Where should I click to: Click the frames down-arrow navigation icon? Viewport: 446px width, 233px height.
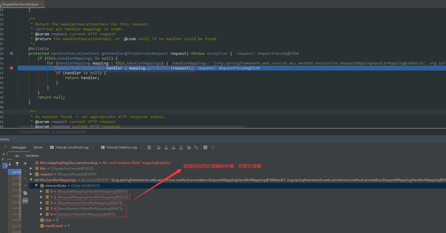(10, 164)
